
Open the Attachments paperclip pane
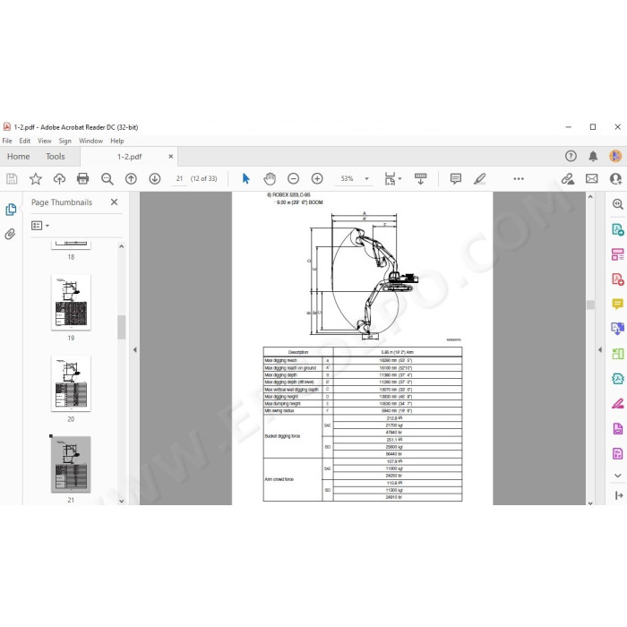(10, 234)
